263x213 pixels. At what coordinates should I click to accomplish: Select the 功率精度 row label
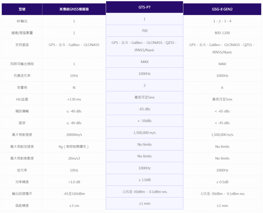tap(22, 182)
